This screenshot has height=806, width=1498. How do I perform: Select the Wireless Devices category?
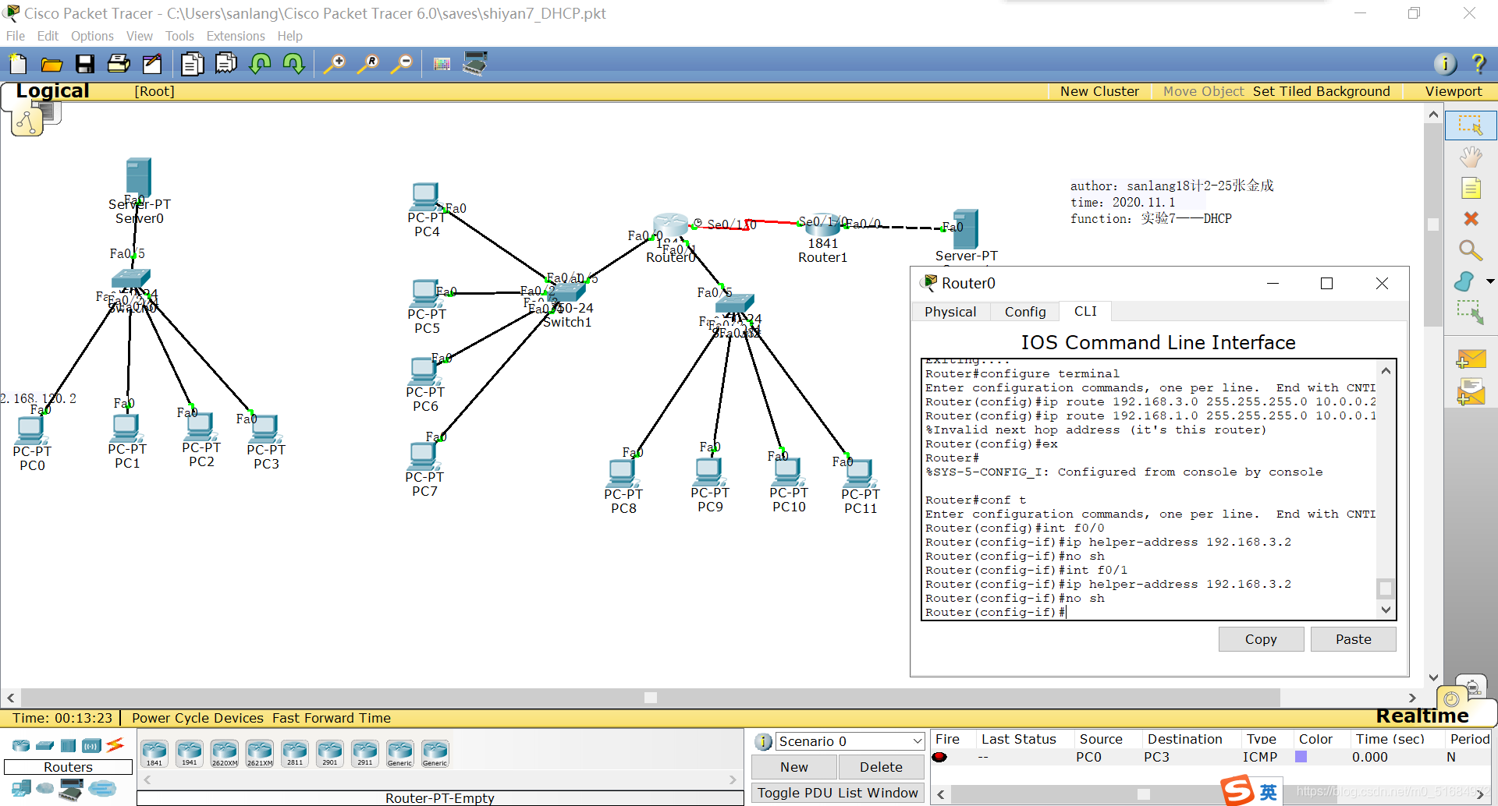click(x=92, y=745)
